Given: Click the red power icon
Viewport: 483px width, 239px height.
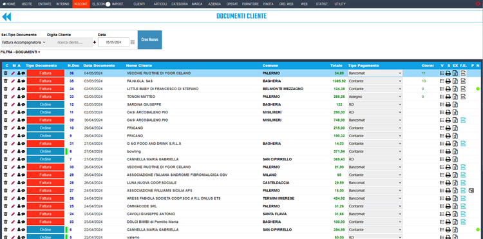Looking at the screenshot, I should click(x=478, y=4).
